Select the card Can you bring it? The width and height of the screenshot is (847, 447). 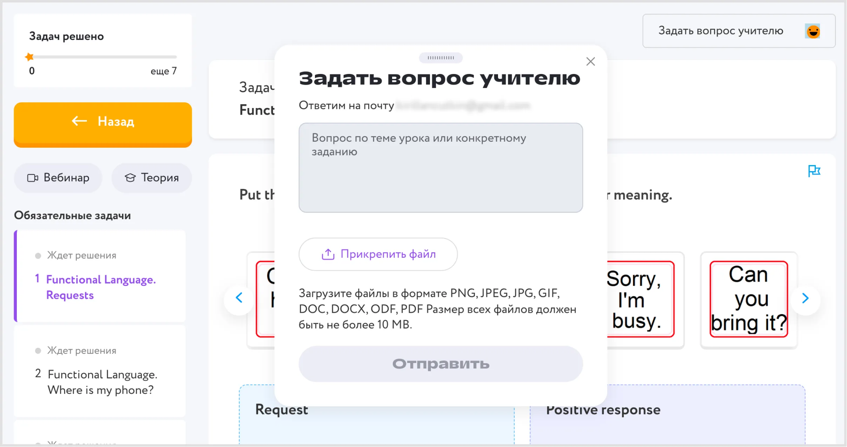tap(749, 299)
